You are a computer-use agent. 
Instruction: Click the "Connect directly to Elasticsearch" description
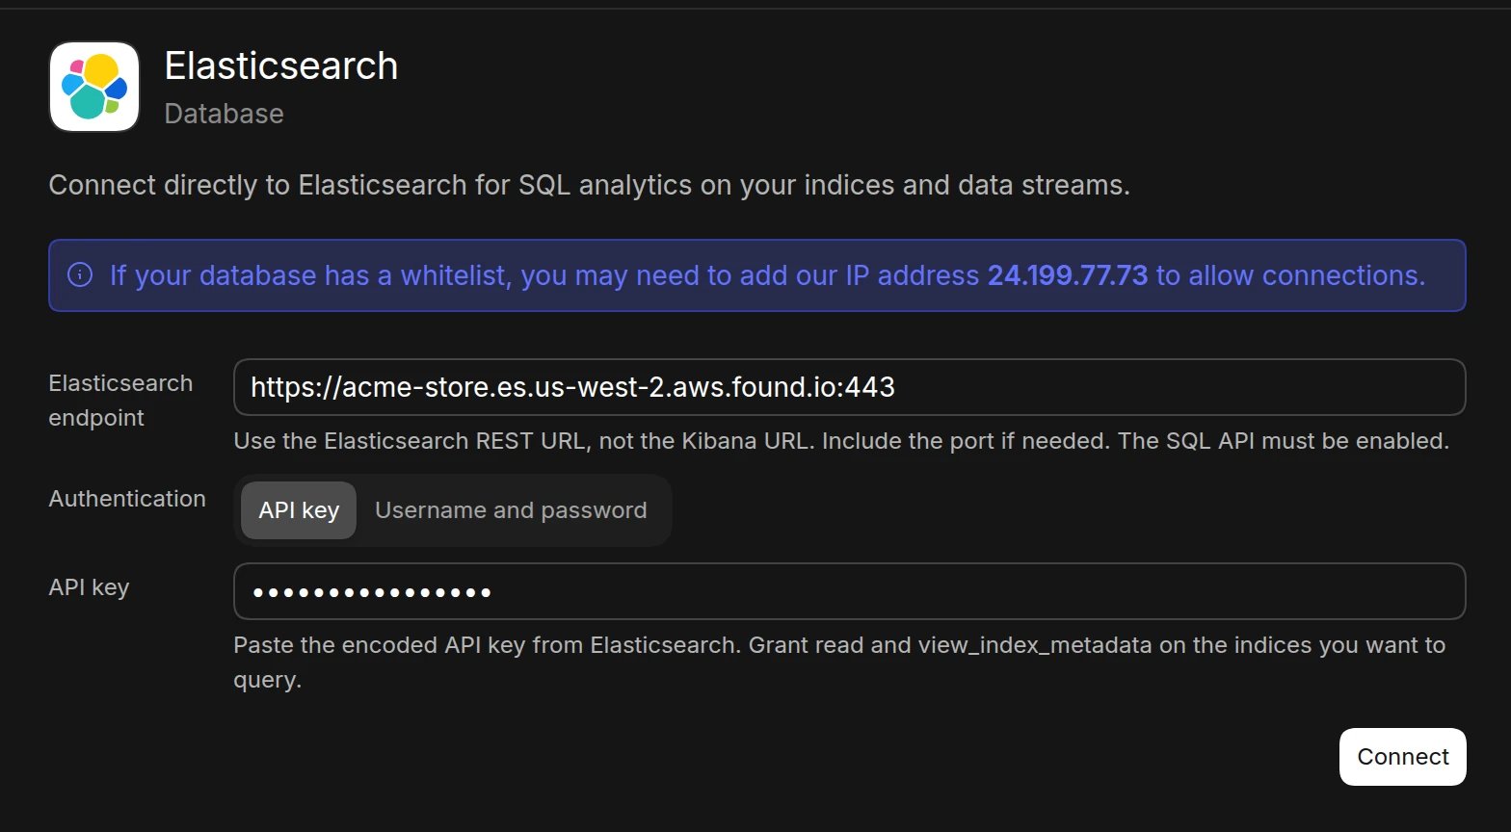[589, 185]
